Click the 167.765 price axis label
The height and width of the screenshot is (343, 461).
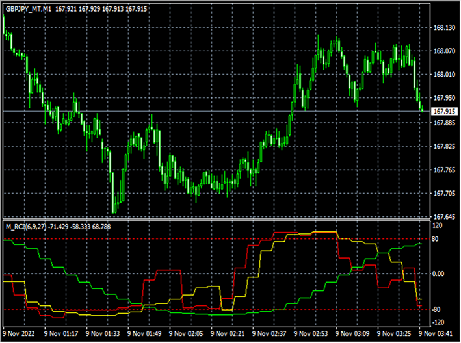(444, 170)
